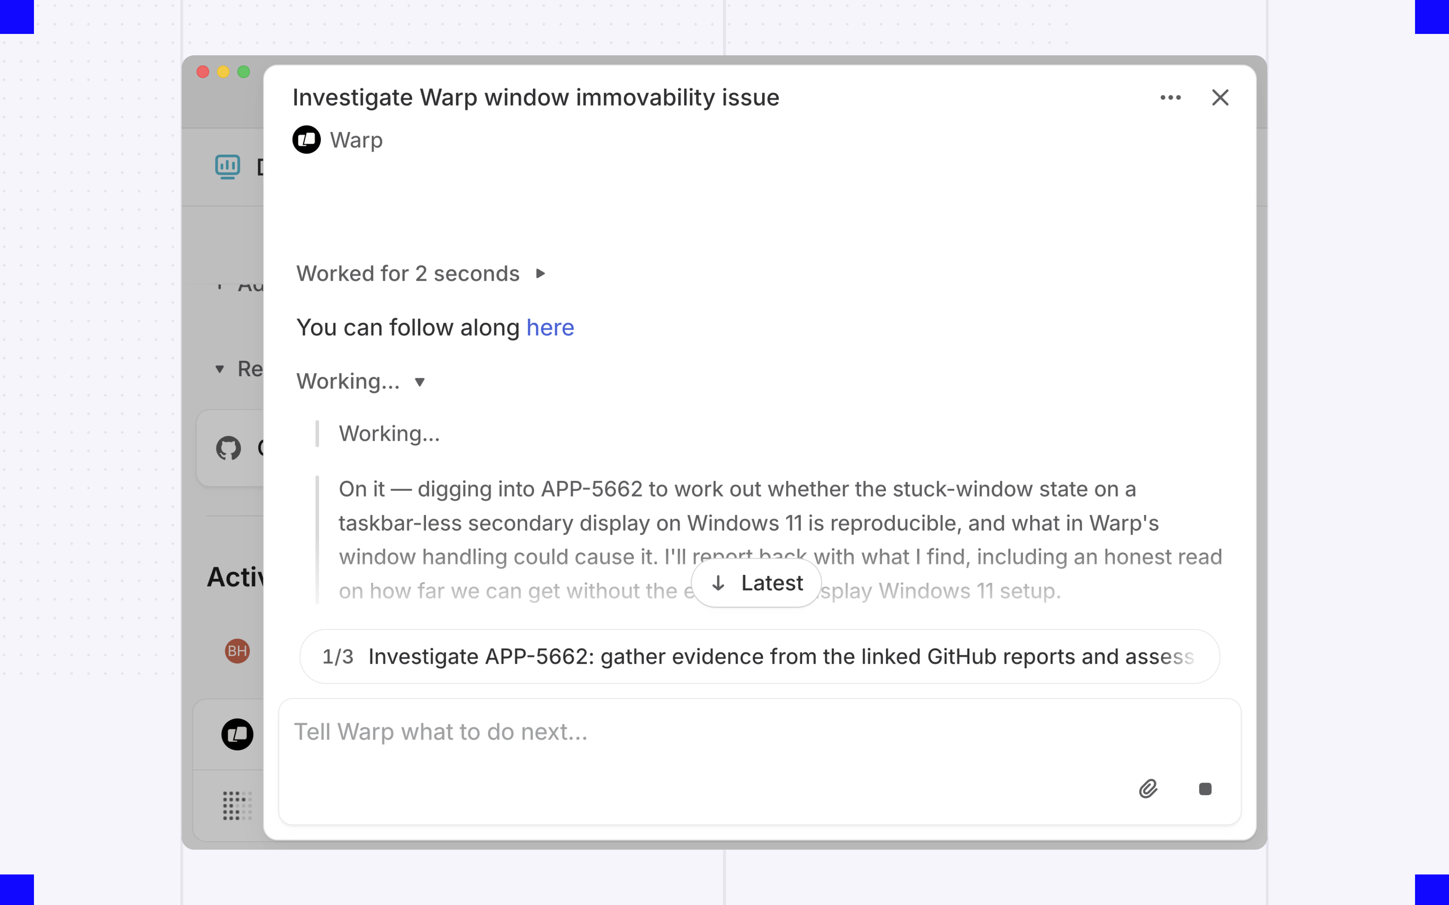1449x905 pixels.
Task: Select the BH user avatar in the background window
Action: [x=237, y=651]
